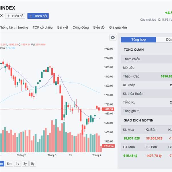Select the Biểu đồ menu tab

pos(99,28)
